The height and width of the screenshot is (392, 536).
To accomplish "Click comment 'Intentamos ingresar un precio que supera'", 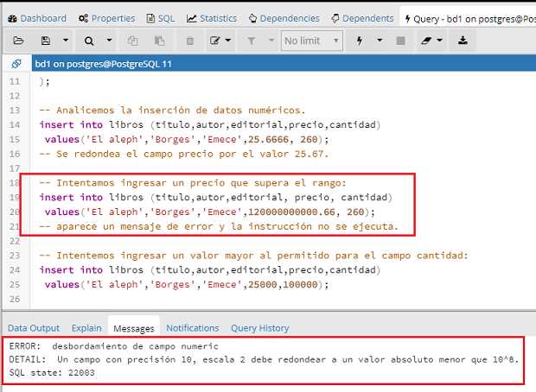I will click(x=193, y=183).
